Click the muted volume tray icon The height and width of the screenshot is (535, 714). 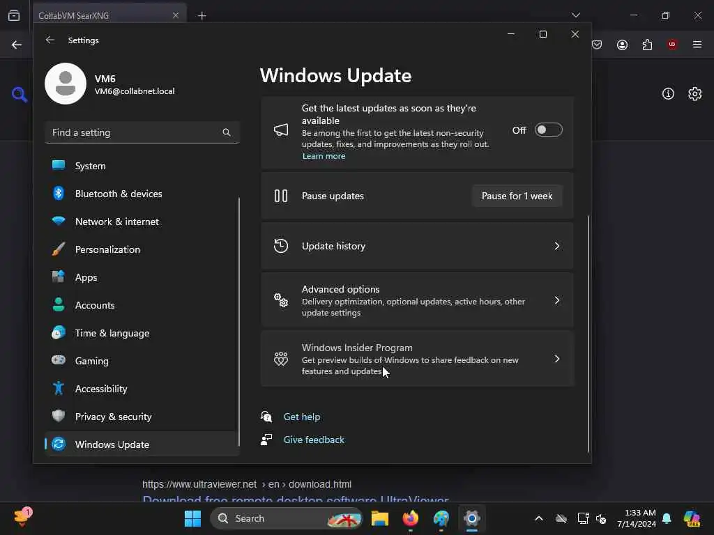601,518
